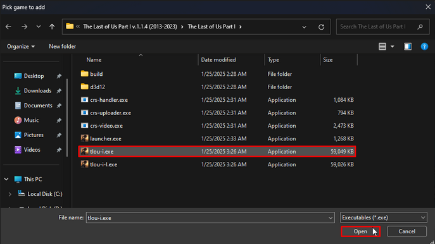The image size is (435, 244).
Task: Open the File name dropdown arrow
Action: coord(331,217)
